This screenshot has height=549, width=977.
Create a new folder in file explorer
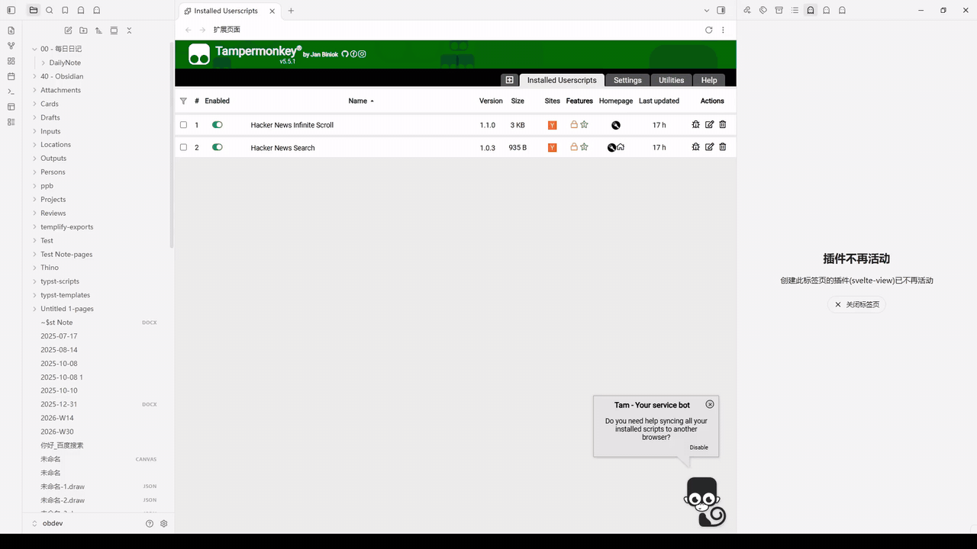click(83, 30)
